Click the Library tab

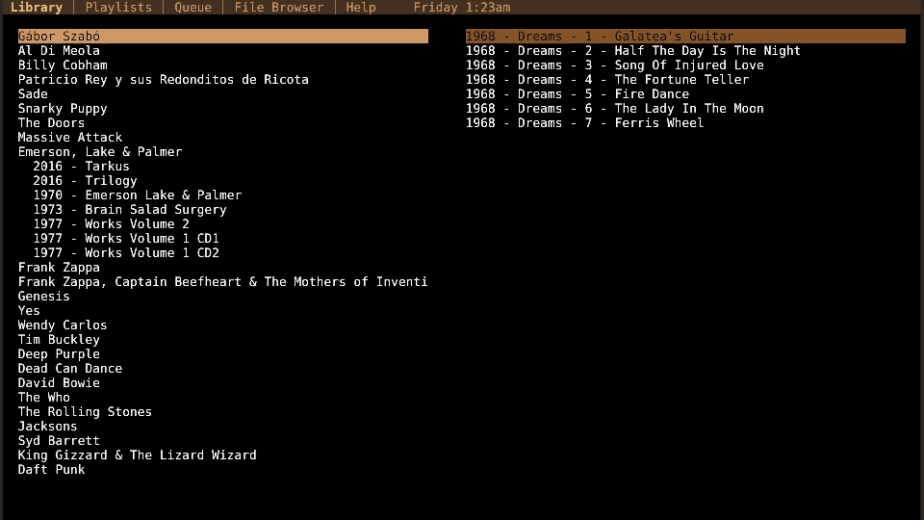point(37,8)
